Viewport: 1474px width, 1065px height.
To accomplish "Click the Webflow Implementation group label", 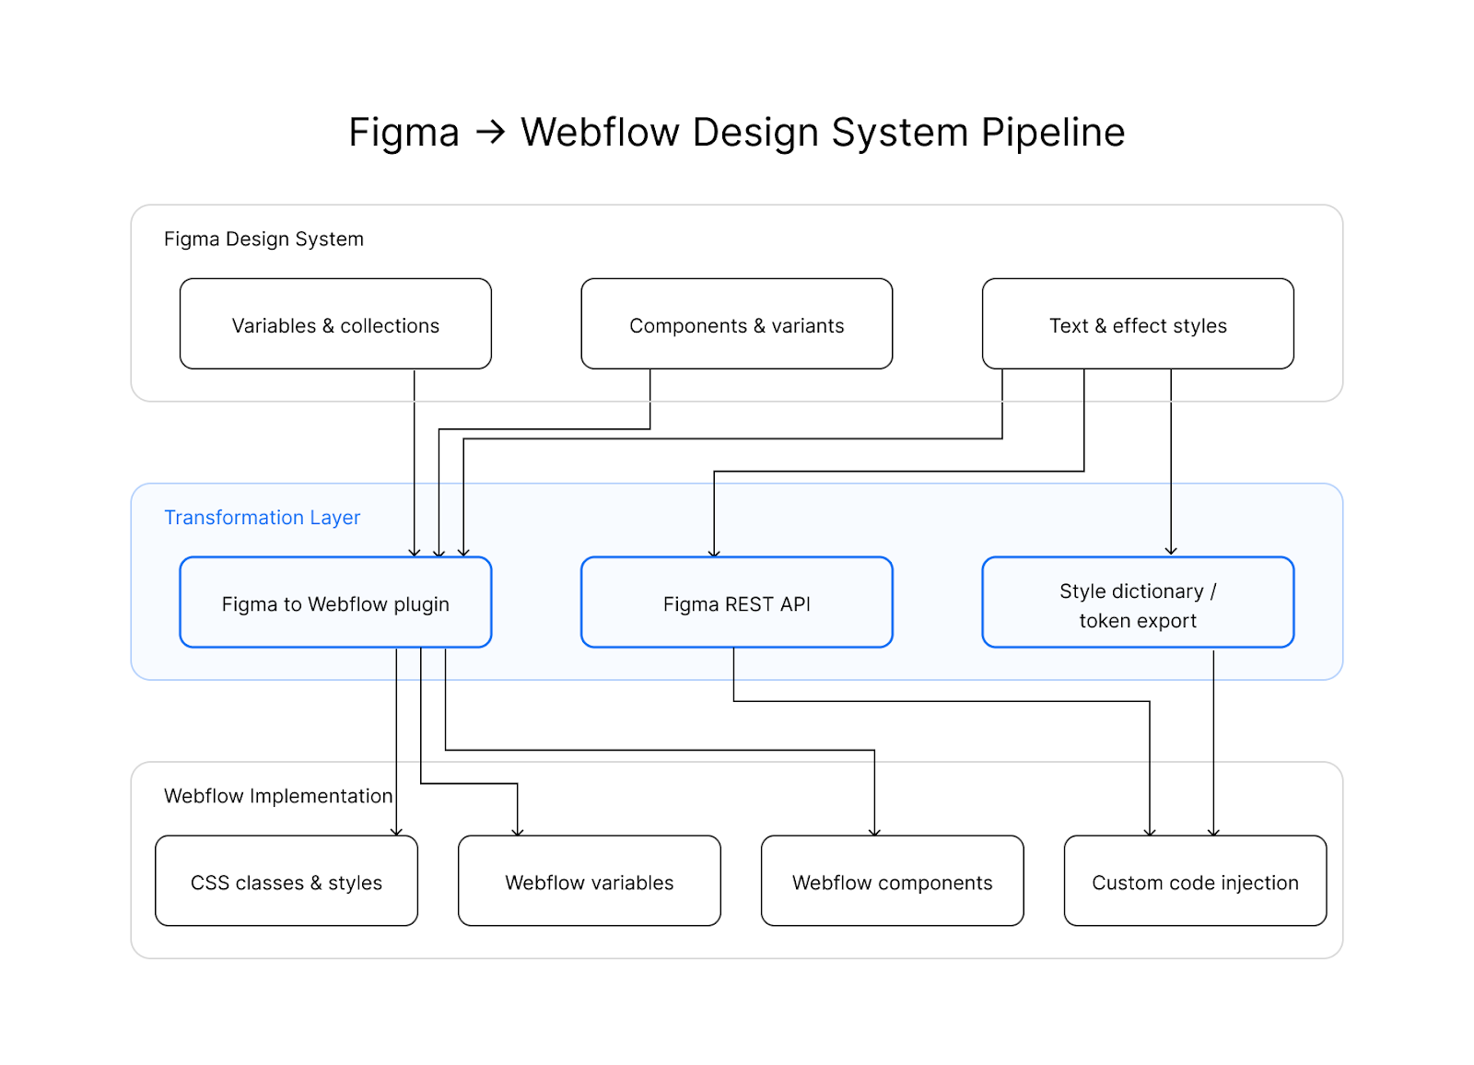I will pos(278,796).
